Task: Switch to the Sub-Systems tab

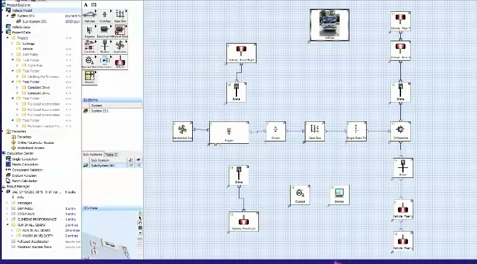Action: pyautogui.click(x=93, y=154)
